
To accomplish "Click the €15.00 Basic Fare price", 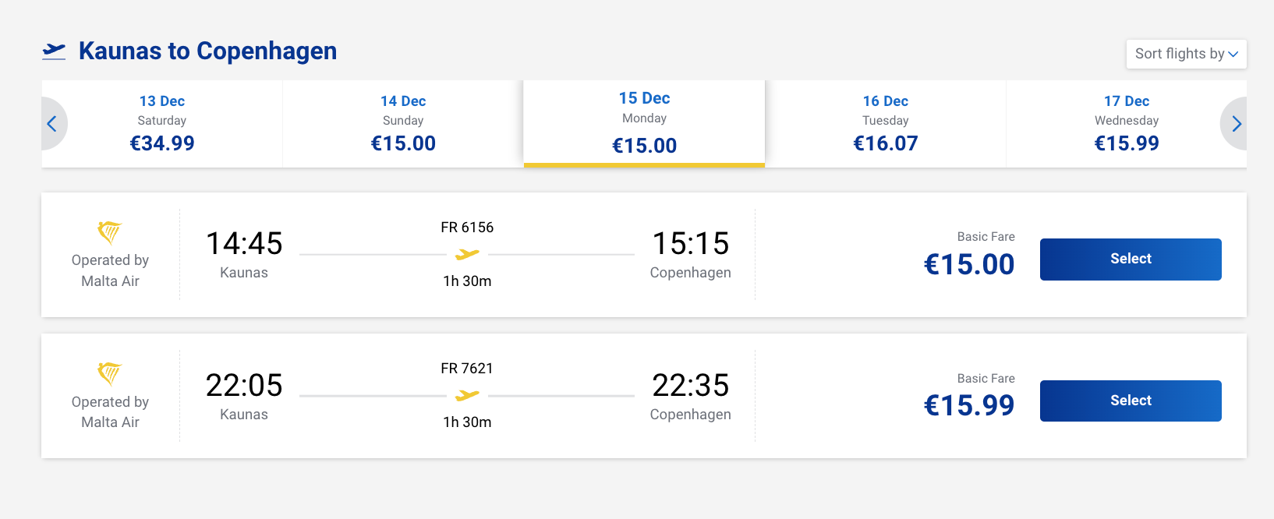I will tap(968, 265).
